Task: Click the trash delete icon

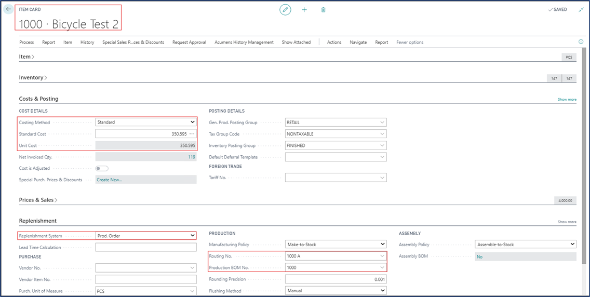Action: coord(323,10)
